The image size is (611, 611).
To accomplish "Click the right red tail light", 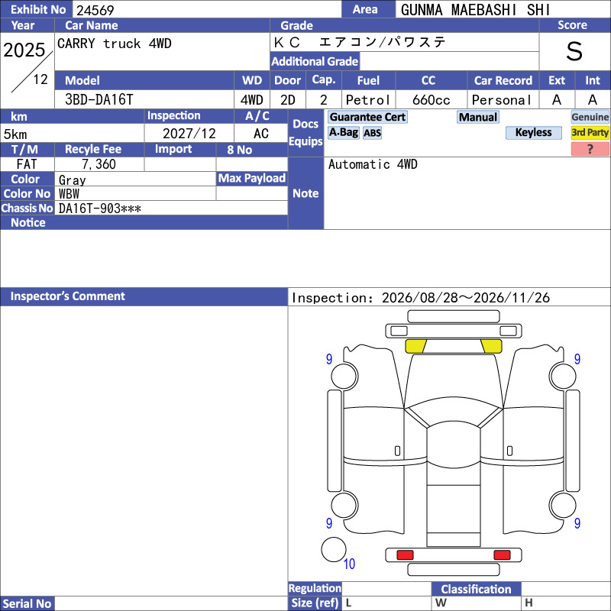I will tap(502, 554).
